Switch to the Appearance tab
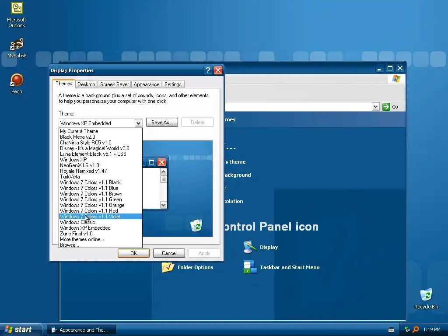The width and height of the screenshot is (448, 336). 146,84
